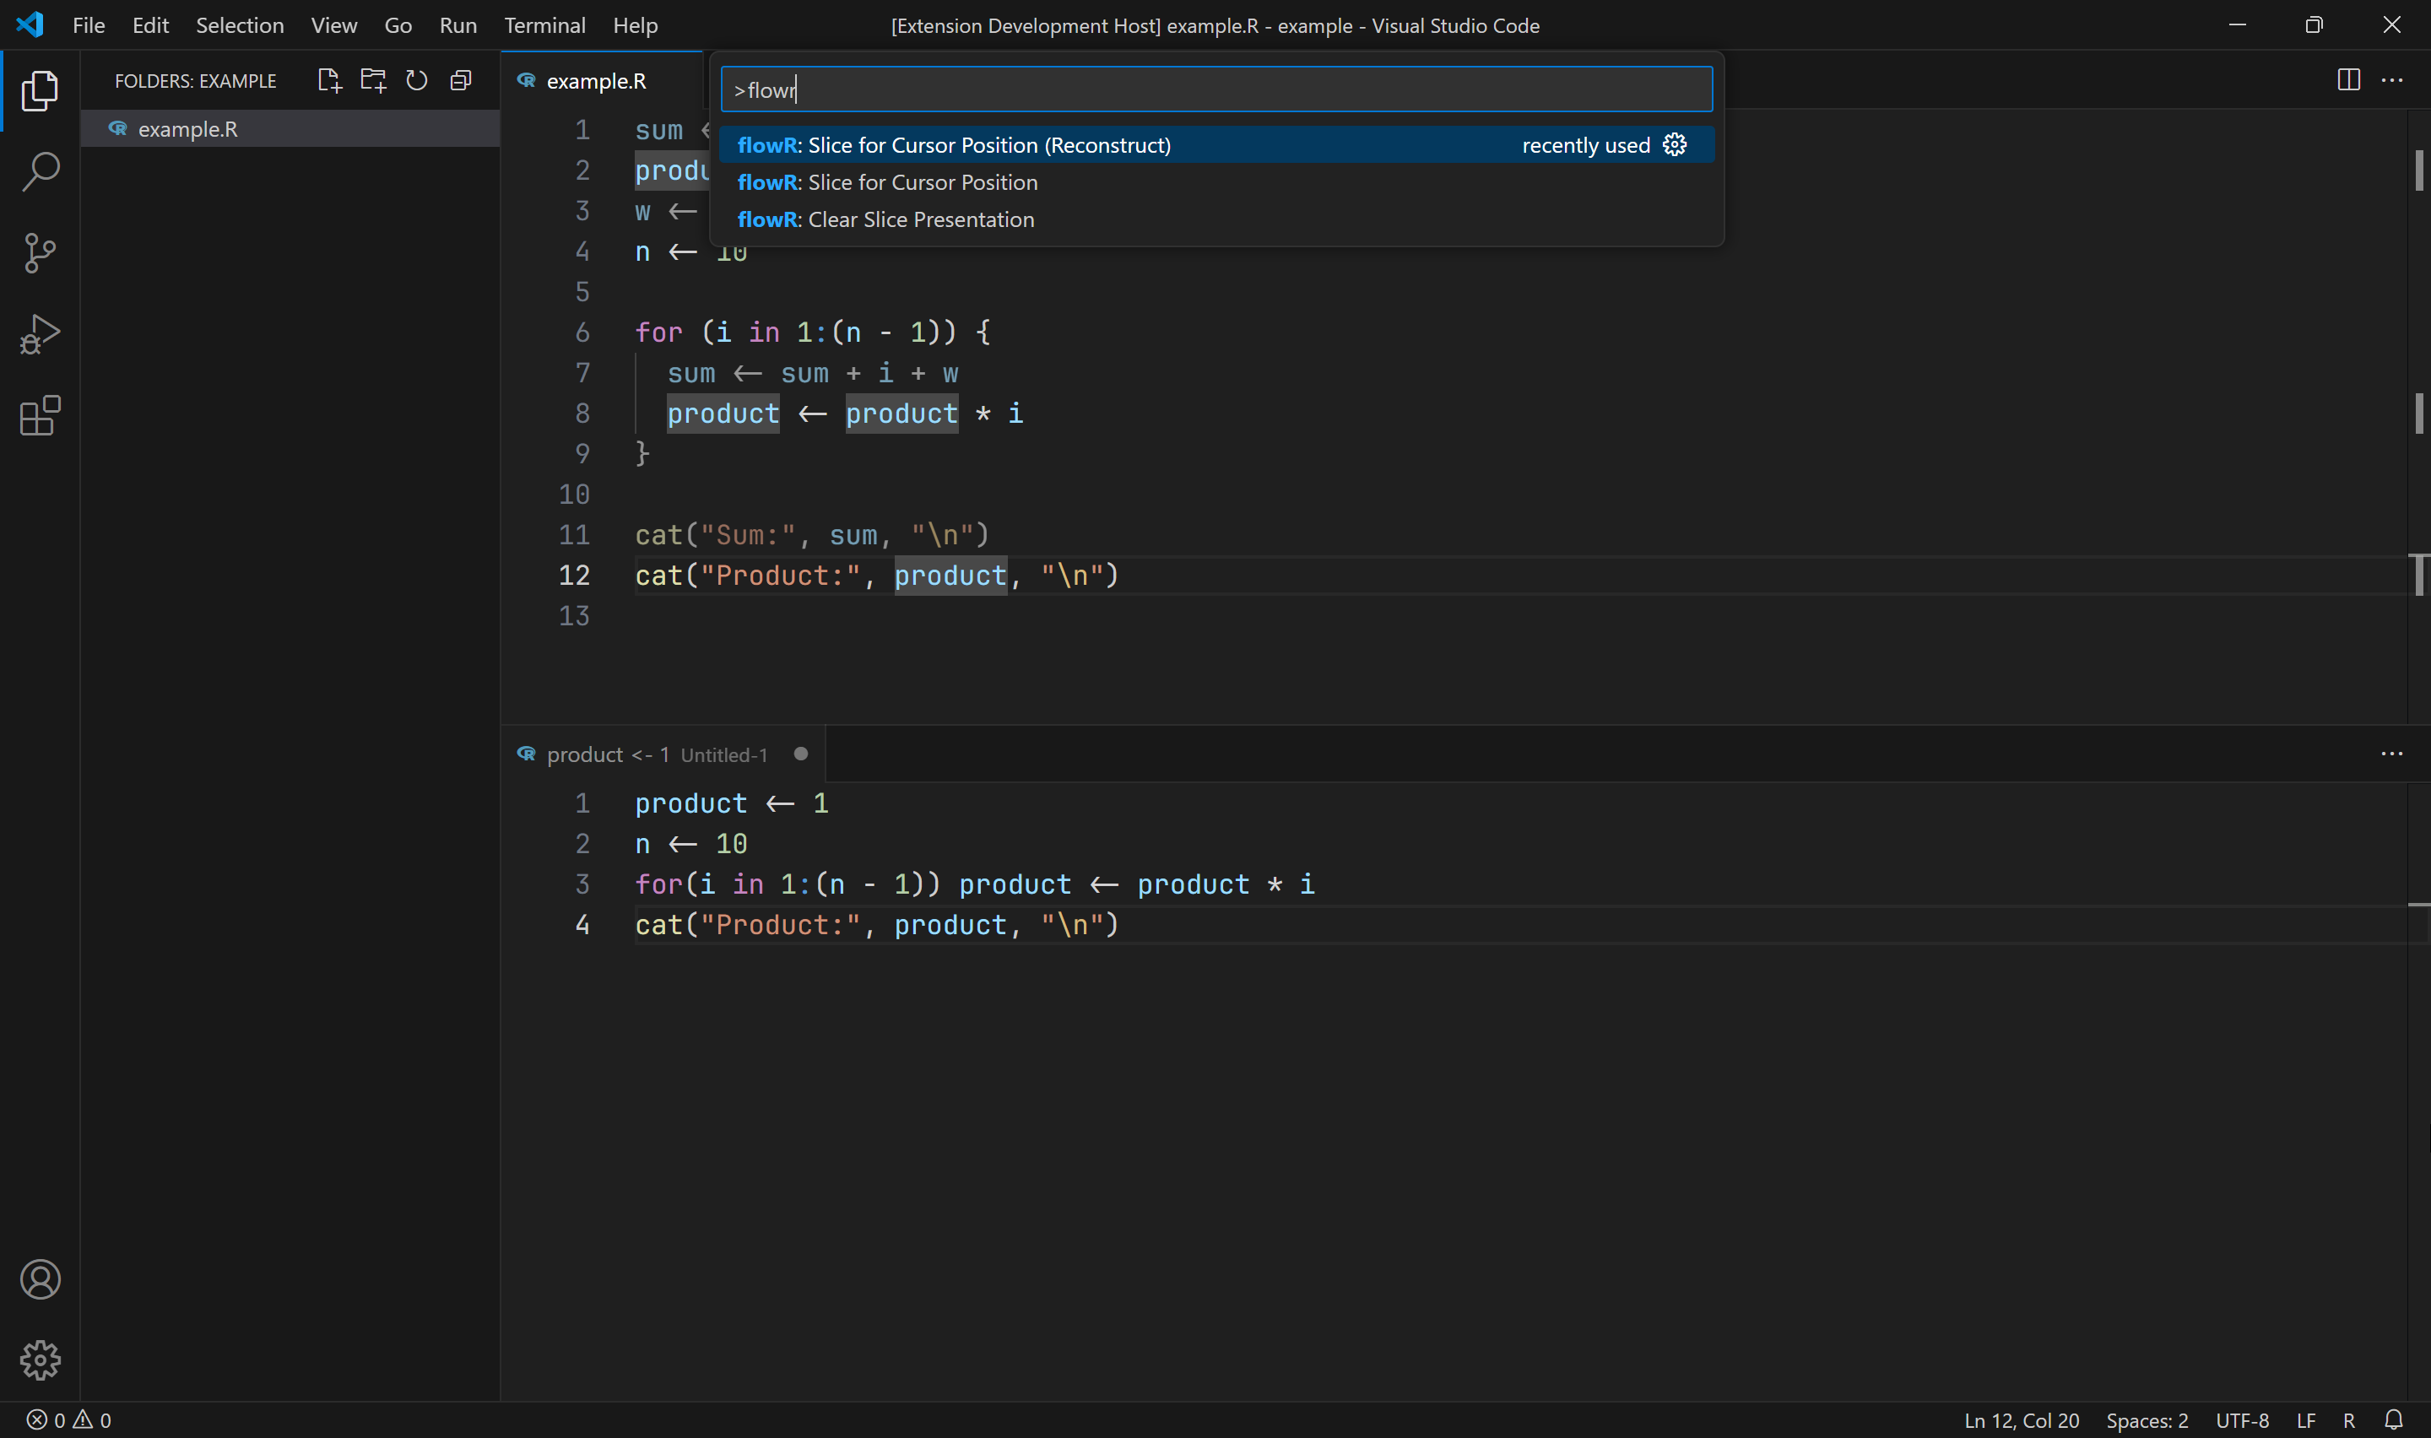Open the Search view icon
This screenshot has height=1438, width=2431.
[40, 171]
